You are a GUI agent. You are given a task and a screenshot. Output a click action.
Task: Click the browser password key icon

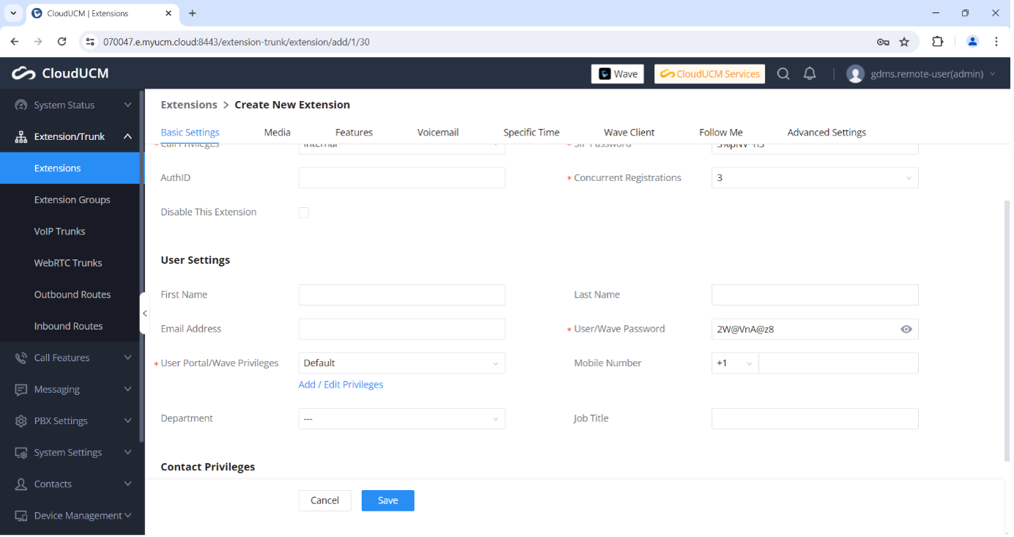coord(883,42)
